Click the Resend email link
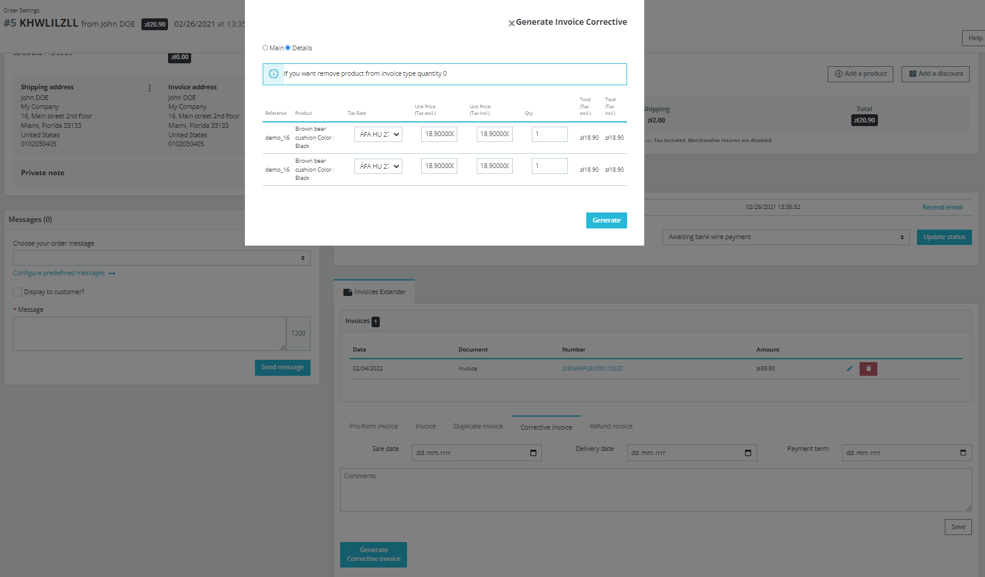Image resolution: width=985 pixels, height=577 pixels. tap(942, 207)
